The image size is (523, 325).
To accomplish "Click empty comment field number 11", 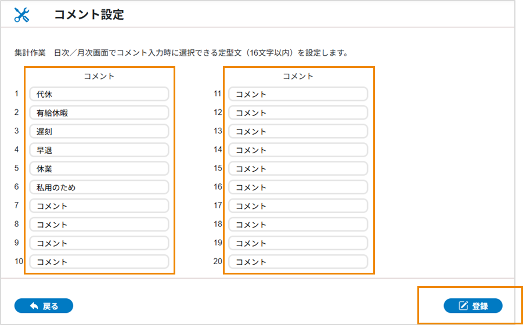I will tap(298, 94).
